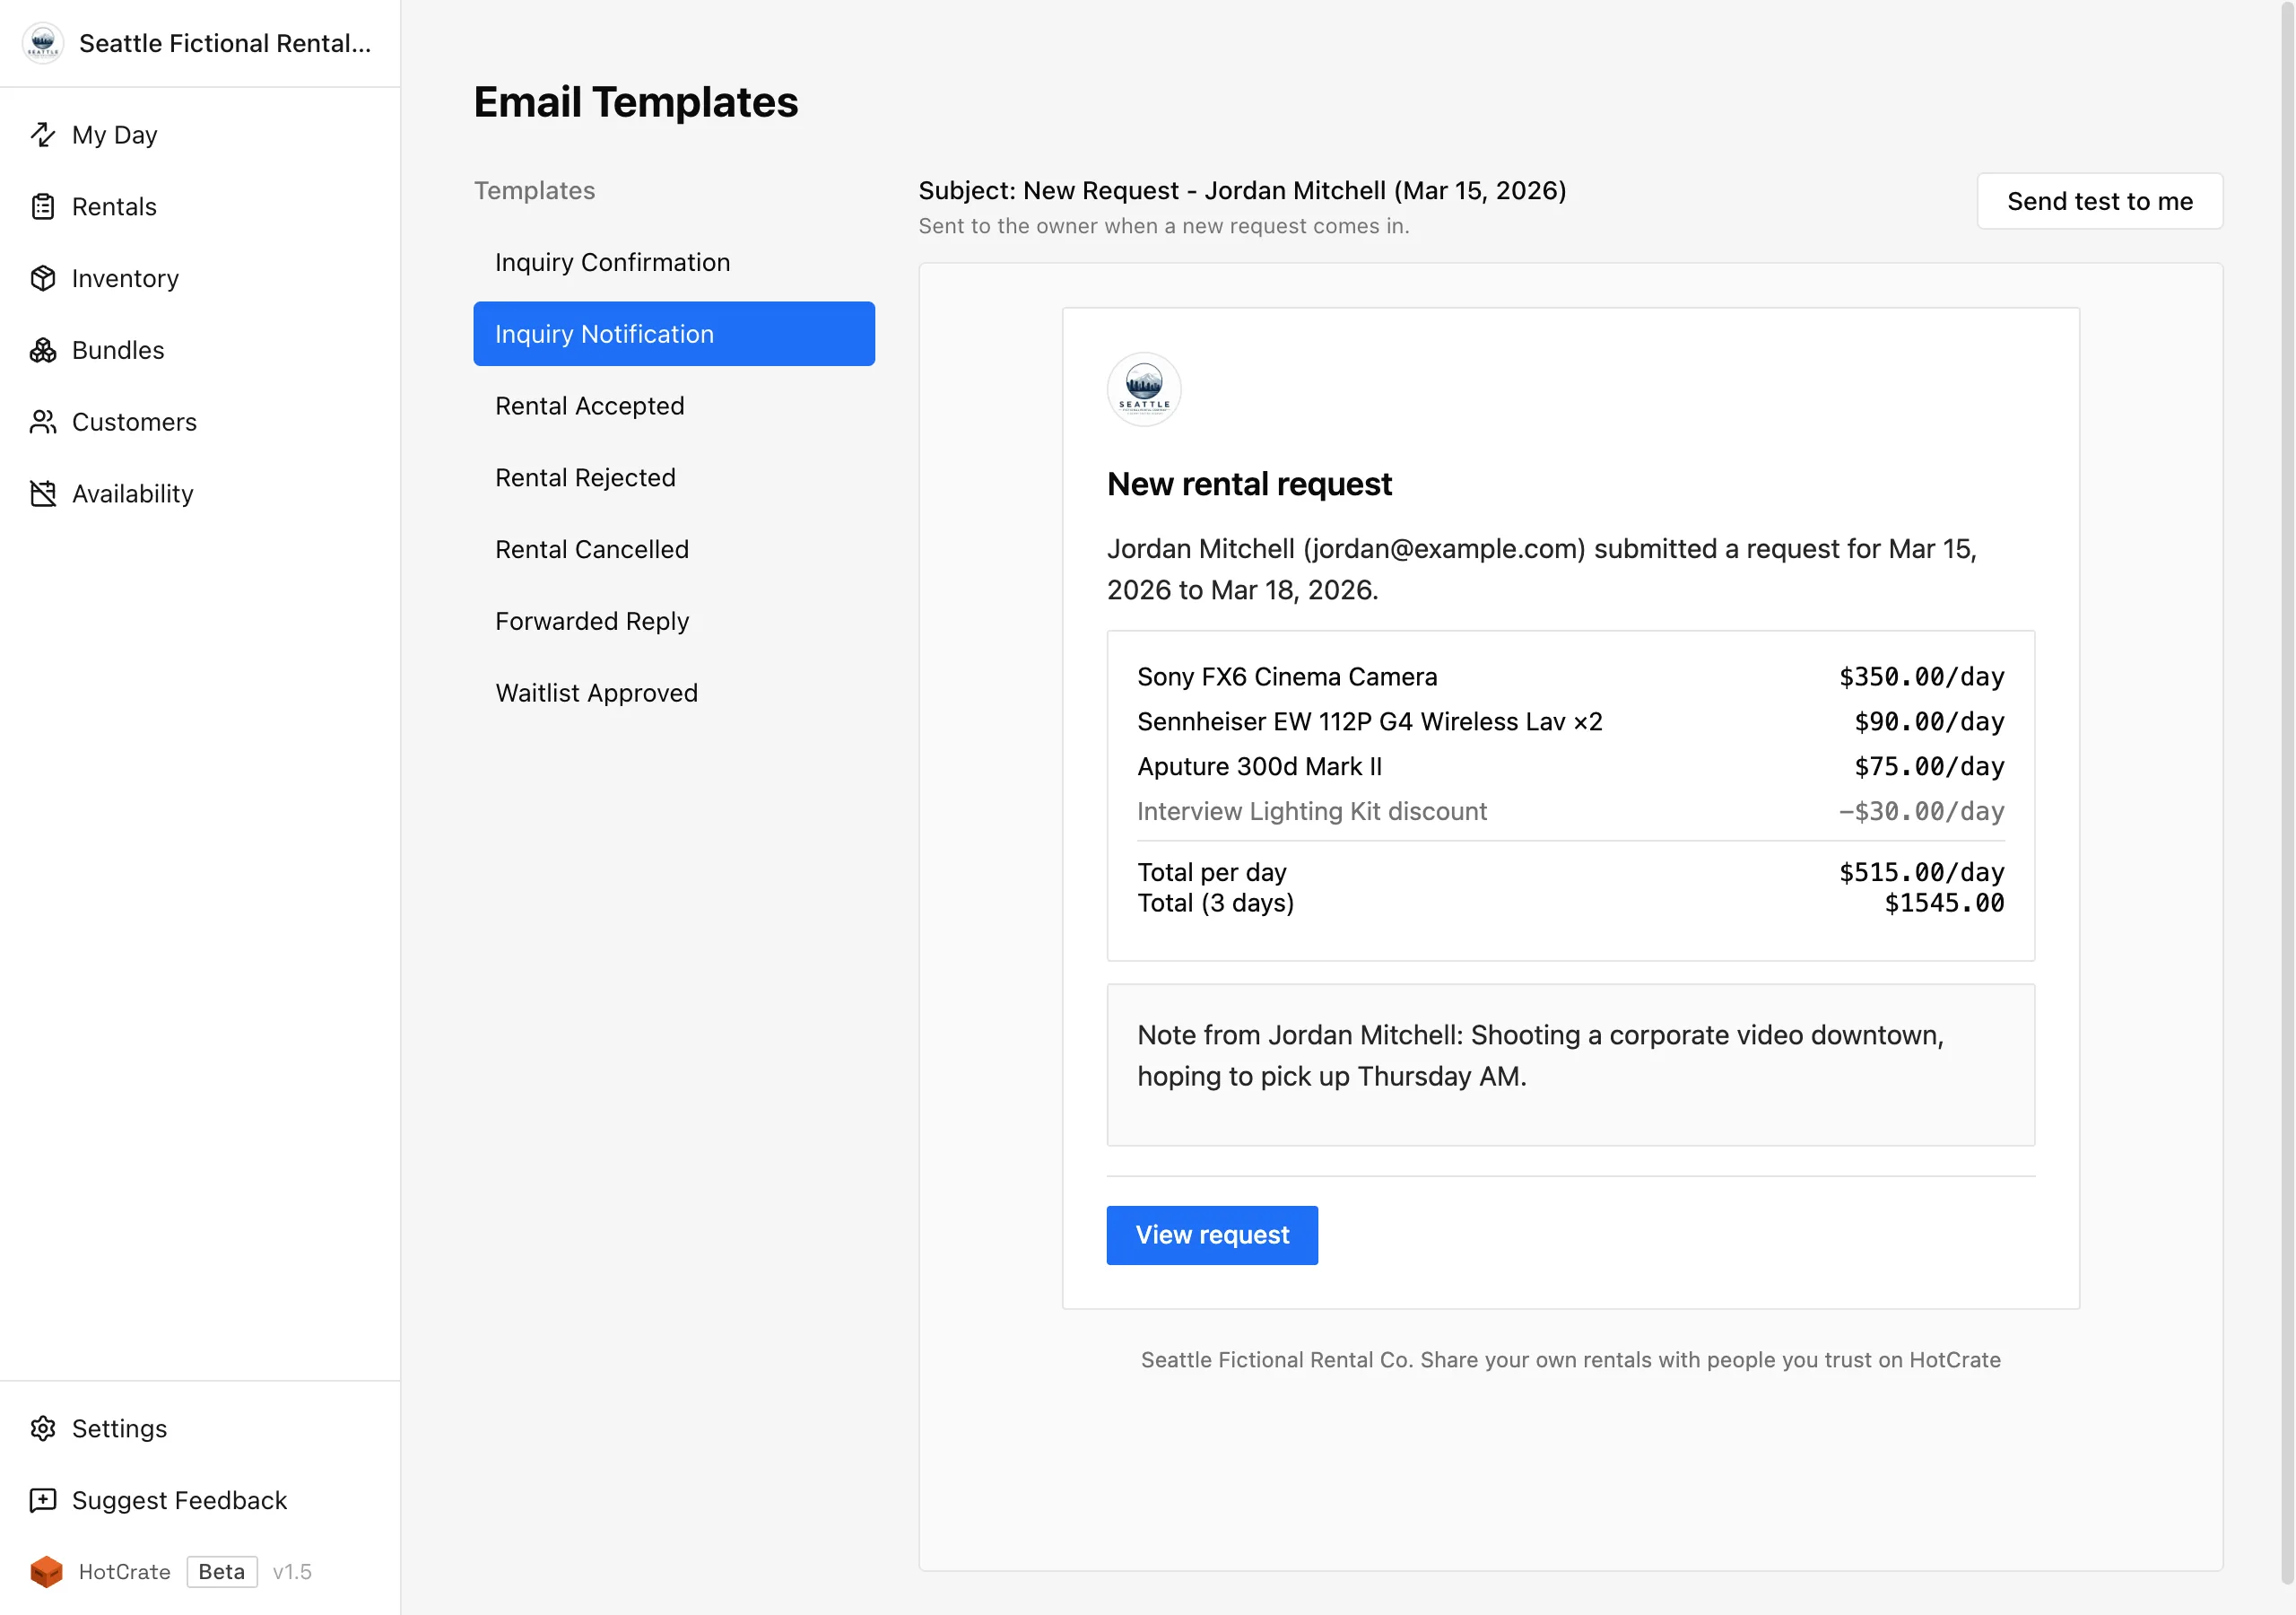Screen dimensions: 2296x1615
Task: Click the HotCrate brand name
Action: click(x=124, y=1572)
